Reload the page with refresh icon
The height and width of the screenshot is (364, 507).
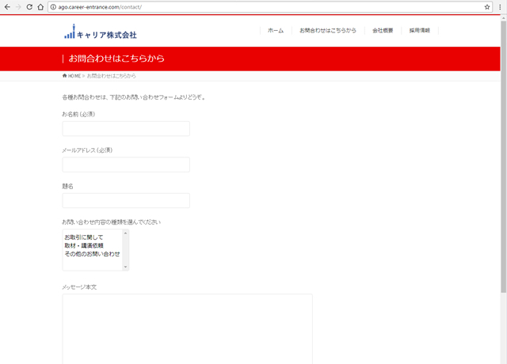[x=29, y=7]
